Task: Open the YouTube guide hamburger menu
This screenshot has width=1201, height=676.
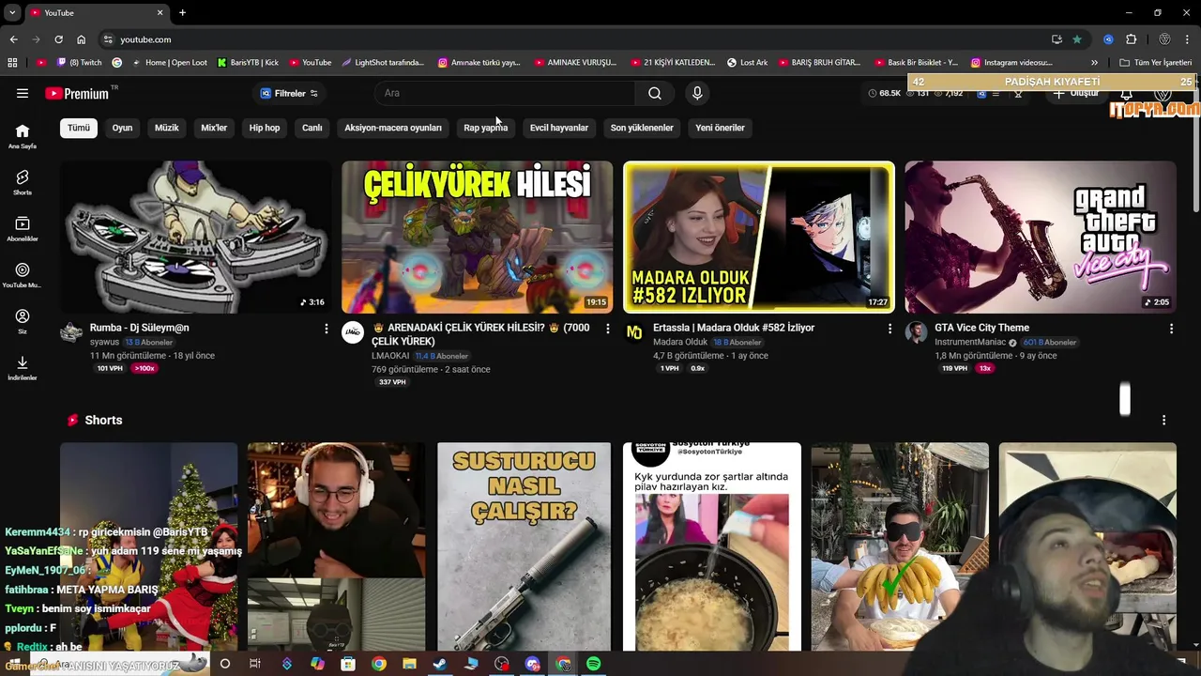Action: (23, 93)
